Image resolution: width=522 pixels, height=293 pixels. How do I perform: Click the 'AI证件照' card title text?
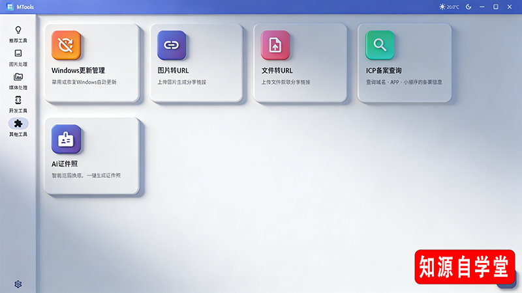pos(65,164)
